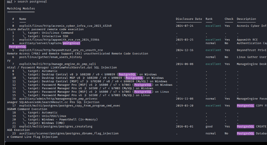Click the 'good' rank of postgres_createlang
This screenshot has width=267, height=145.
click(209, 127)
